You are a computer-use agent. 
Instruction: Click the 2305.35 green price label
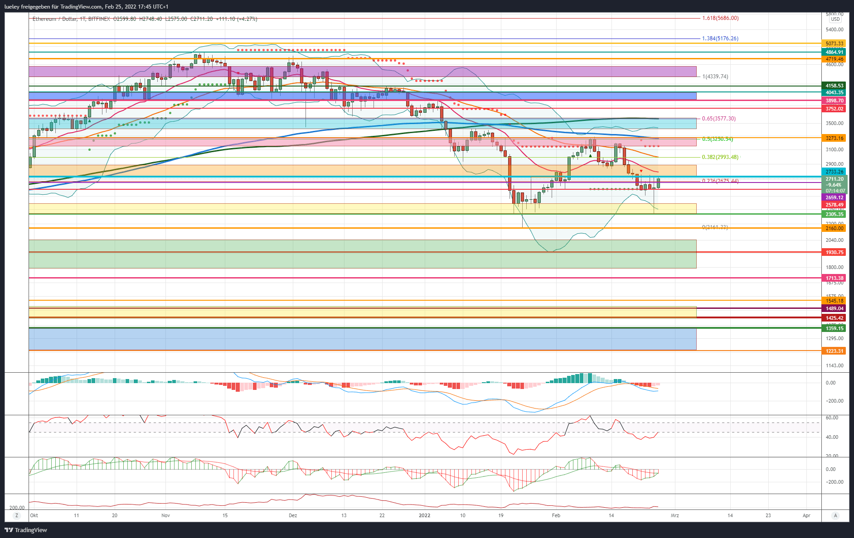click(834, 215)
